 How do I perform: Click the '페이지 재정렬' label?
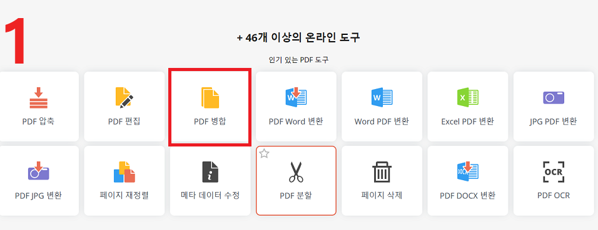coord(124,195)
